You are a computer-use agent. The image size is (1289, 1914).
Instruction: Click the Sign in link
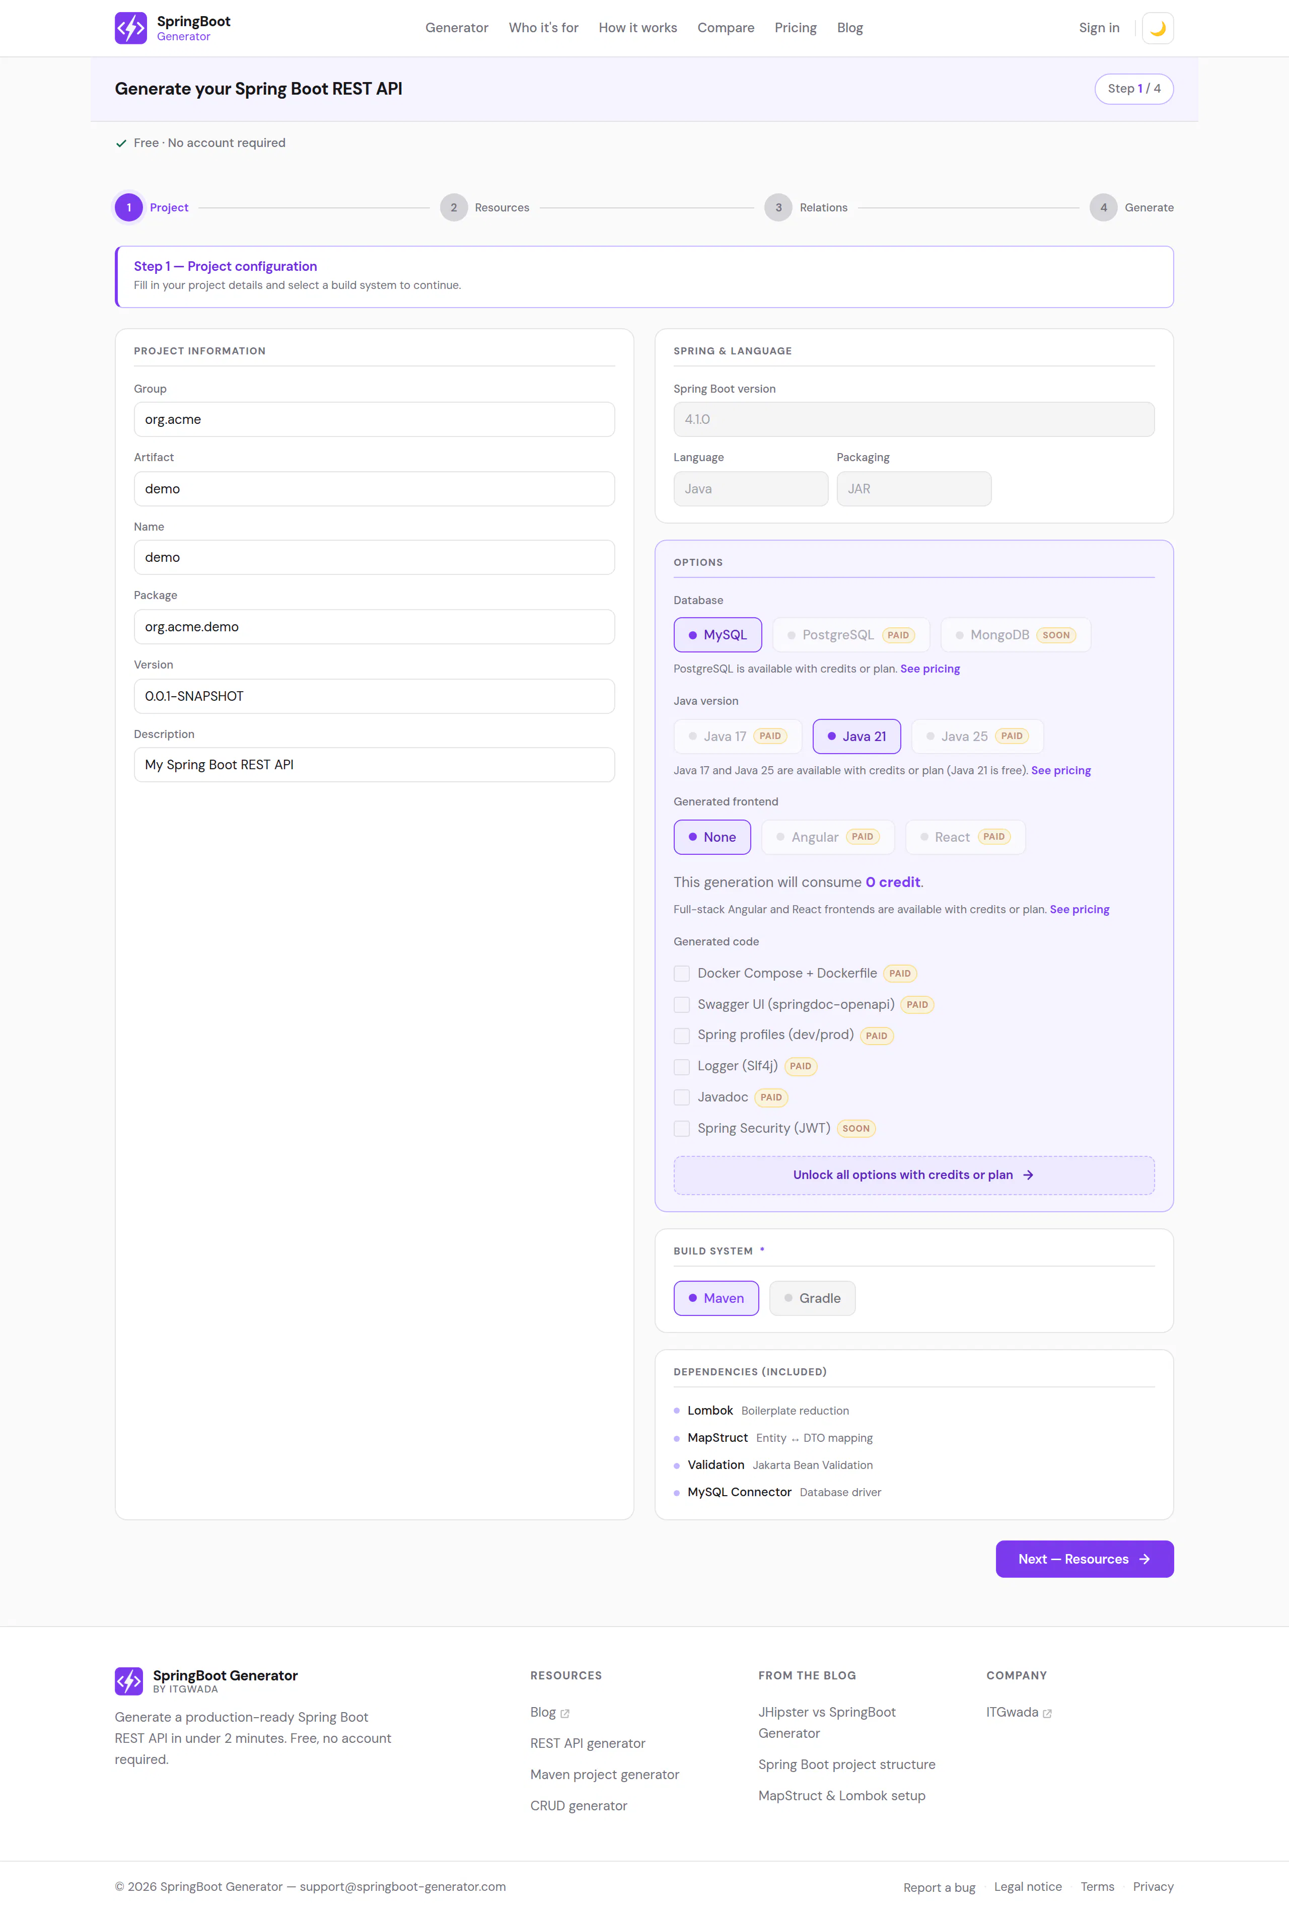pos(1099,28)
